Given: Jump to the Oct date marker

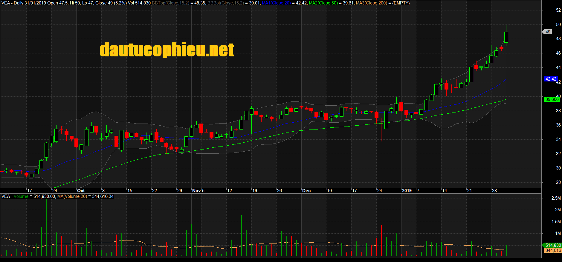Looking at the screenshot, I should point(81,191).
